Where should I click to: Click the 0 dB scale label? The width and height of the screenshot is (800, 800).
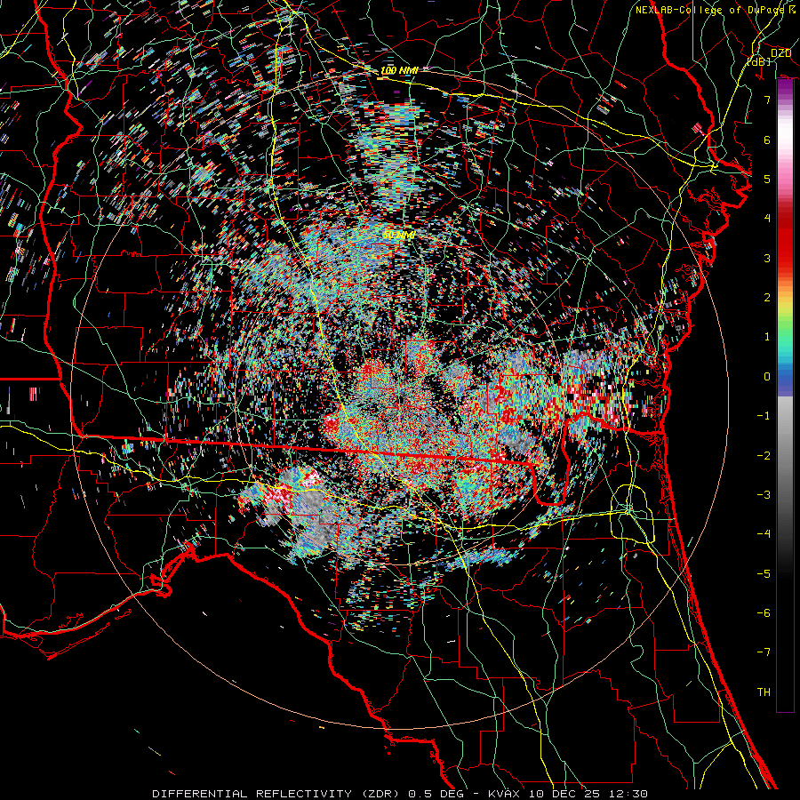tap(767, 377)
